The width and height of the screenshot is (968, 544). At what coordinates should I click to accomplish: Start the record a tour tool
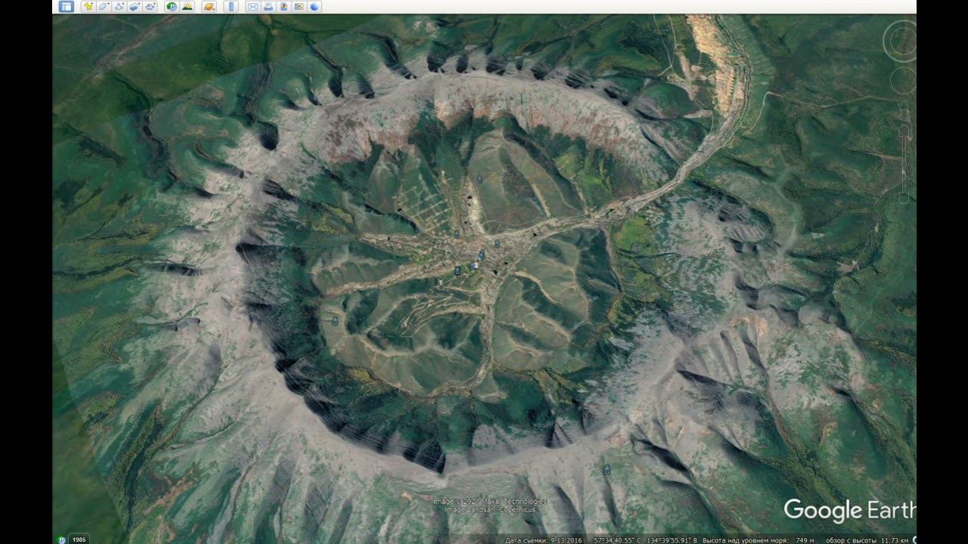click(x=150, y=7)
